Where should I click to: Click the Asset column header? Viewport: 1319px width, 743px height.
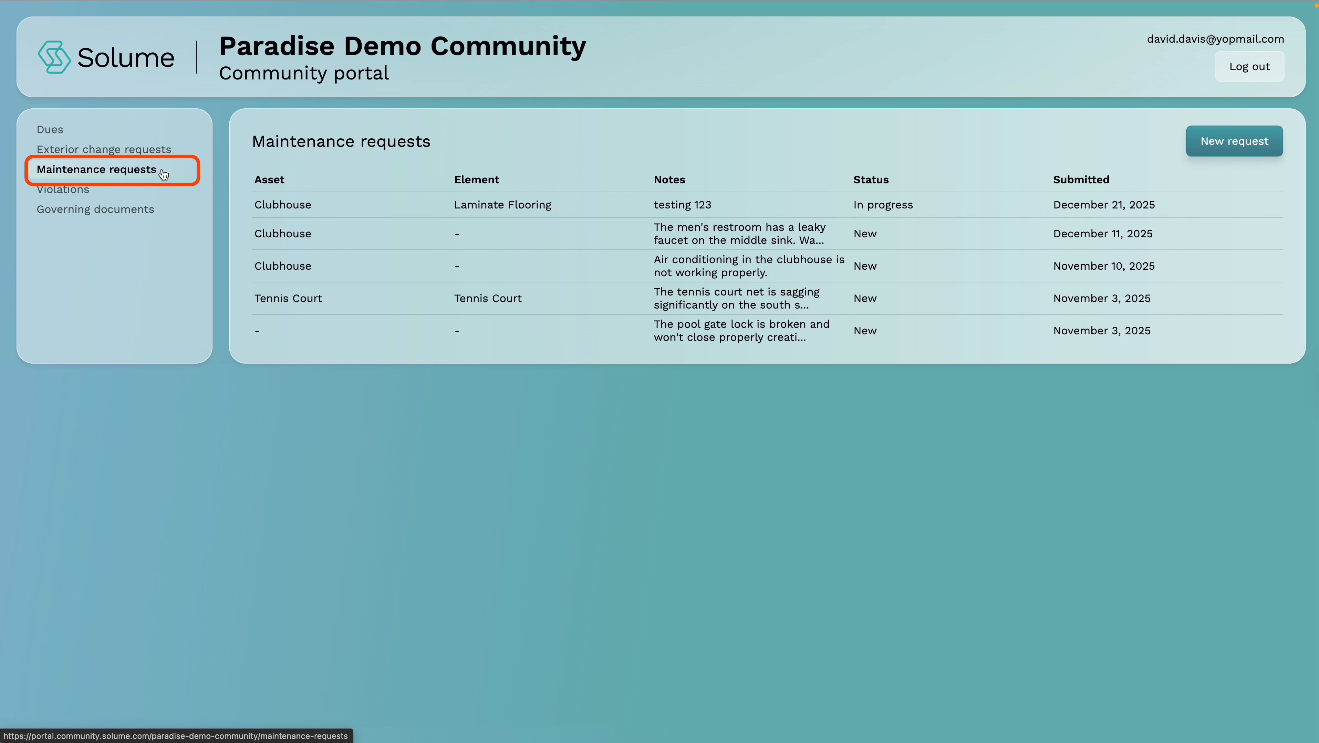(x=269, y=180)
